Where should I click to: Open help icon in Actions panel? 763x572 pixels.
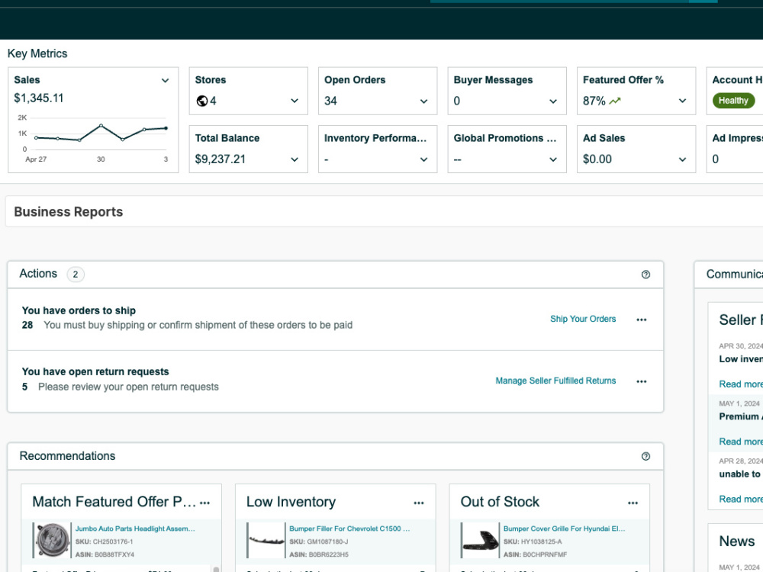pyautogui.click(x=645, y=275)
